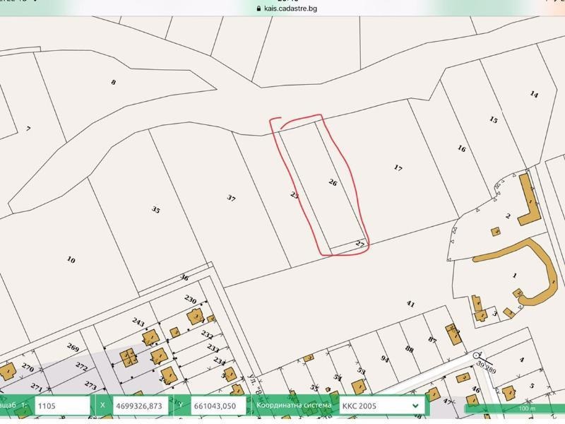565x424 pixels.
Task: Click parcel 10 in the map's left area
Action: coord(71,258)
